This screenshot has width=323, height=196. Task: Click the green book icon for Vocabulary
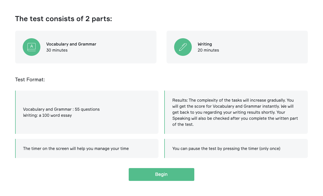pos(32,47)
